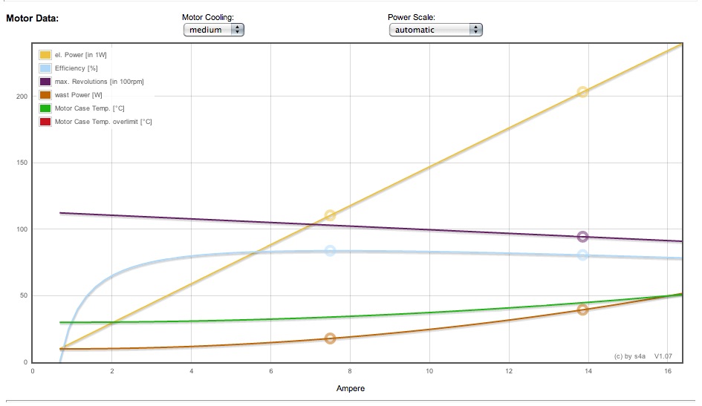This screenshot has width=702, height=406.
Task: Open the Power Scale dropdown
Action: tap(435, 30)
